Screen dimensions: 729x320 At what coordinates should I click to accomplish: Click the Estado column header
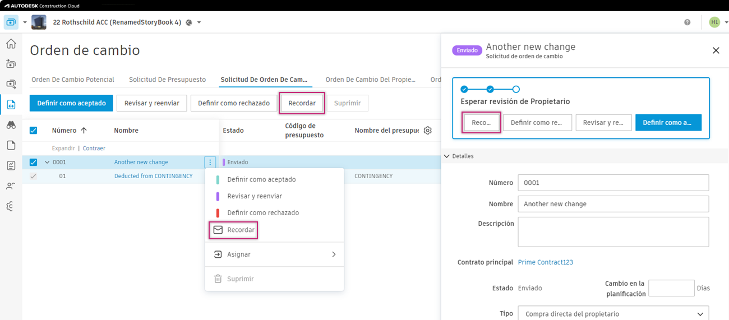point(233,130)
